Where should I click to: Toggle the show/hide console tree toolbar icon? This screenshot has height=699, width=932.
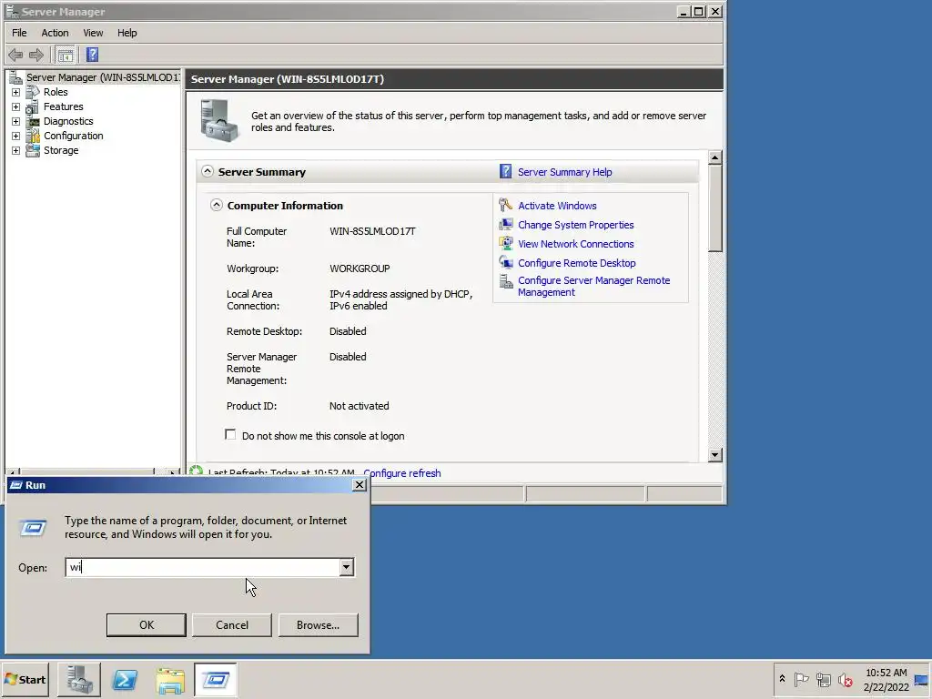(x=65, y=56)
